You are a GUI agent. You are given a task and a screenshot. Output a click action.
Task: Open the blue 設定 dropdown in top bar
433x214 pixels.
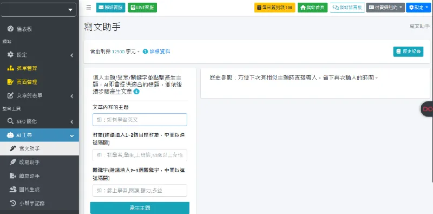click(418, 8)
